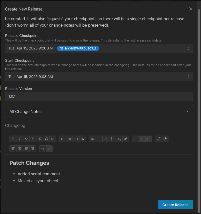Insert a numbered list
This screenshot has width=201, height=214.
tap(112, 139)
